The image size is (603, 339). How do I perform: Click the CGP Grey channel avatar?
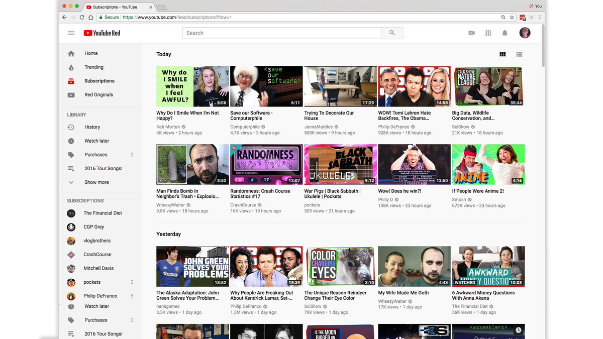pos(71,227)
